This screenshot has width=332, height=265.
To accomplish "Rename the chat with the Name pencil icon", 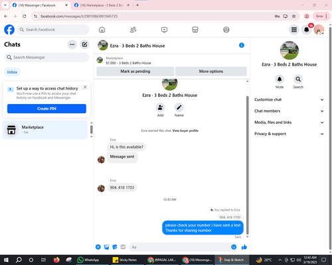I will pyautogui.click(x=179, y=107).
